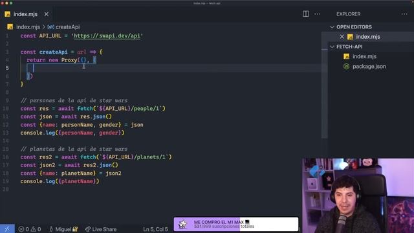The image size is (414, 233).
Task: Open the Explorer panel more actions ellipsis
Action: click(404, 14)
